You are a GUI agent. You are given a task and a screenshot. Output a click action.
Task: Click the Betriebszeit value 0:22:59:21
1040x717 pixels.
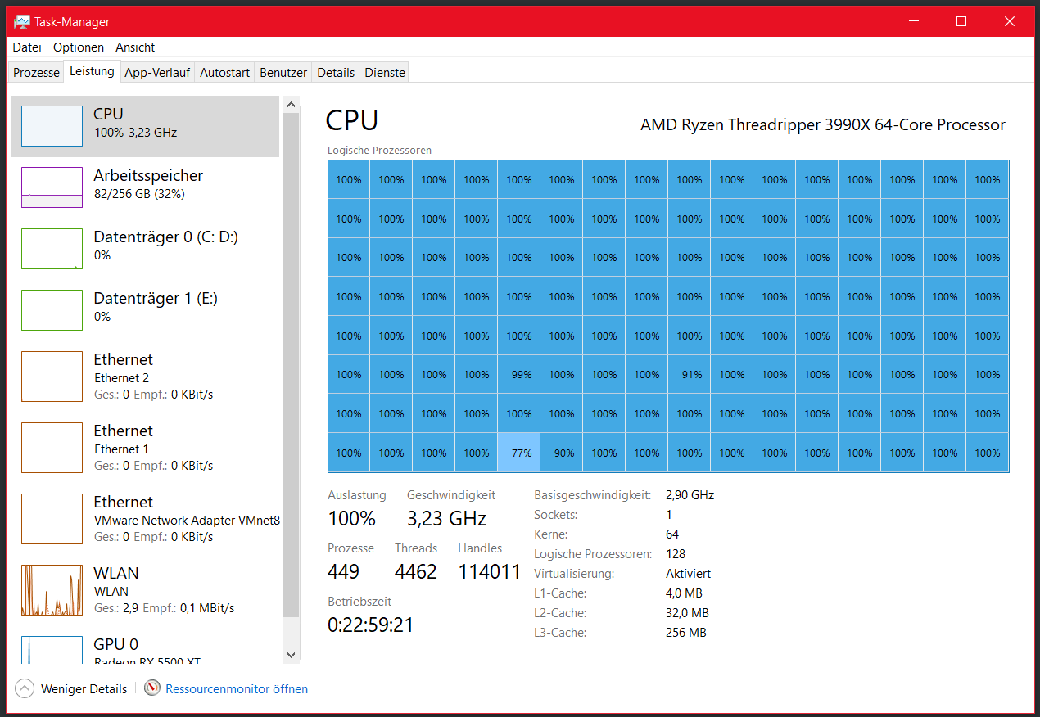[x=371, y=625]
